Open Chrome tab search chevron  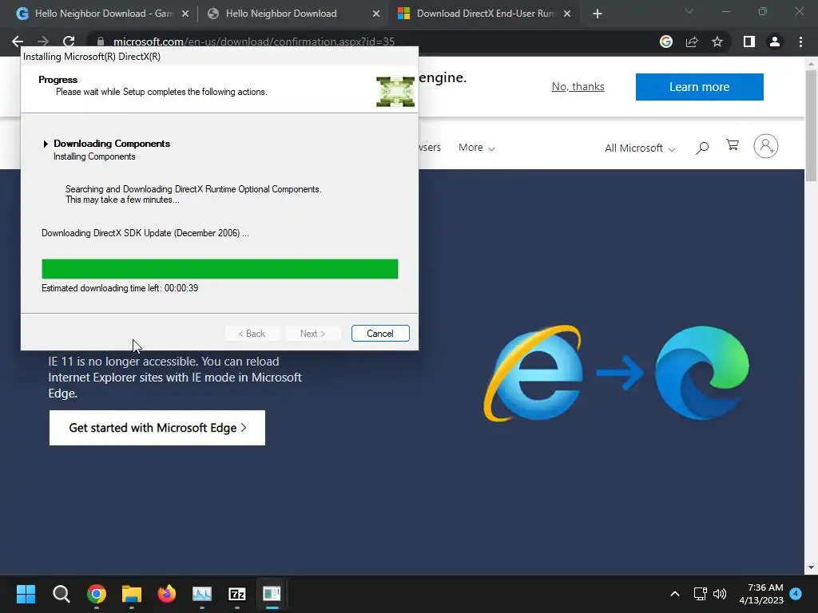(x=689, y=11)
